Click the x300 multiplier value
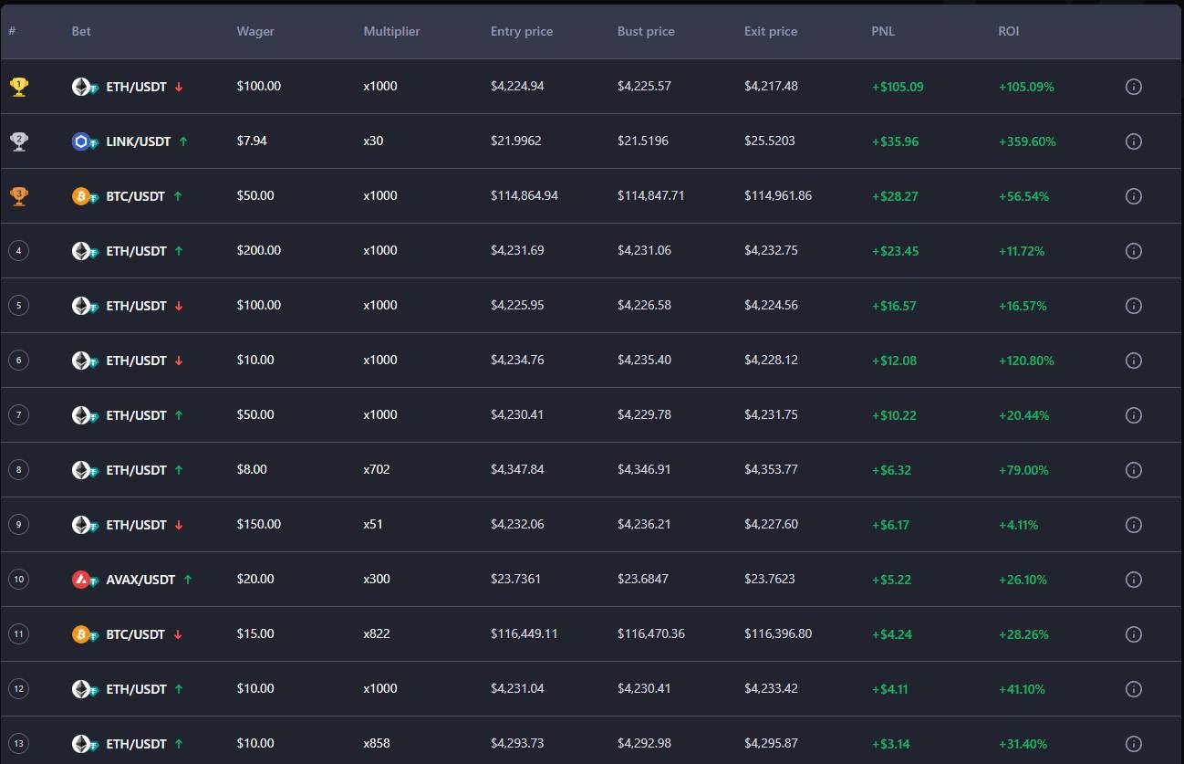This screenshot has height=764, width=1184. click(377, 579)
